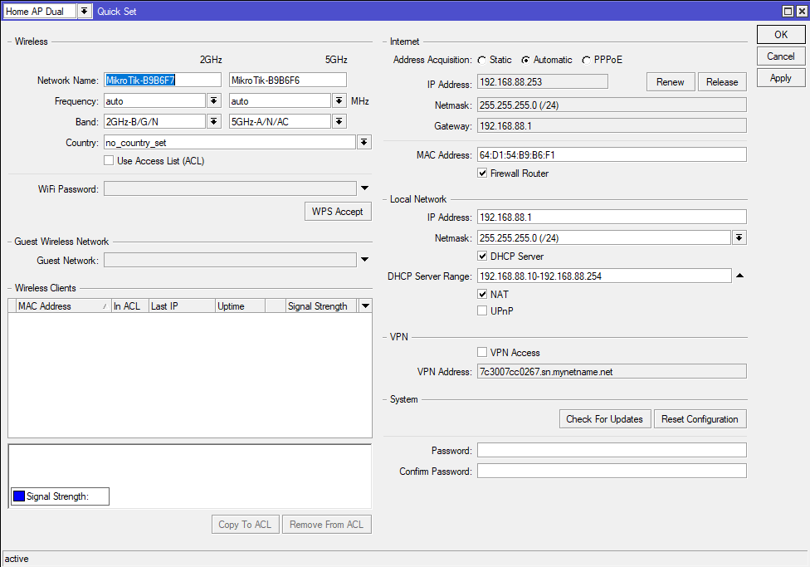Enable Use Access List (ACL) checkbox
810x567 pixels.
109,160
